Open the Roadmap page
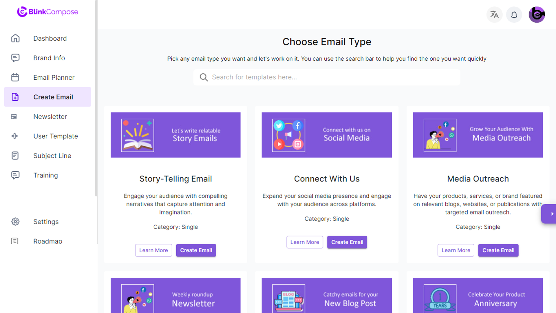Image resolution: width=556 pixels, height=313 pixels. tap(47, 241)
